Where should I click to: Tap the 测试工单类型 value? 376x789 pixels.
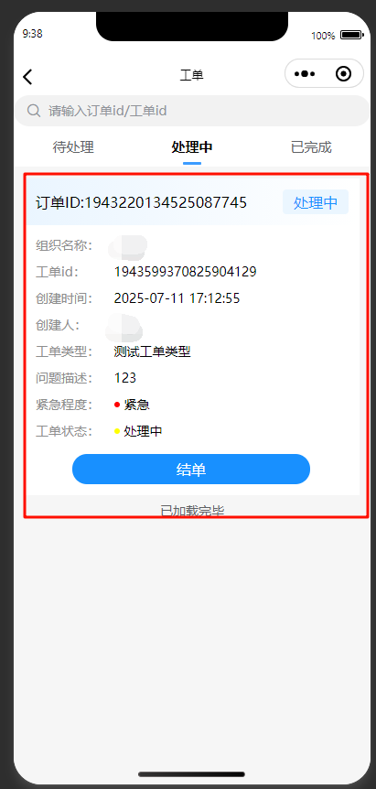152,351
